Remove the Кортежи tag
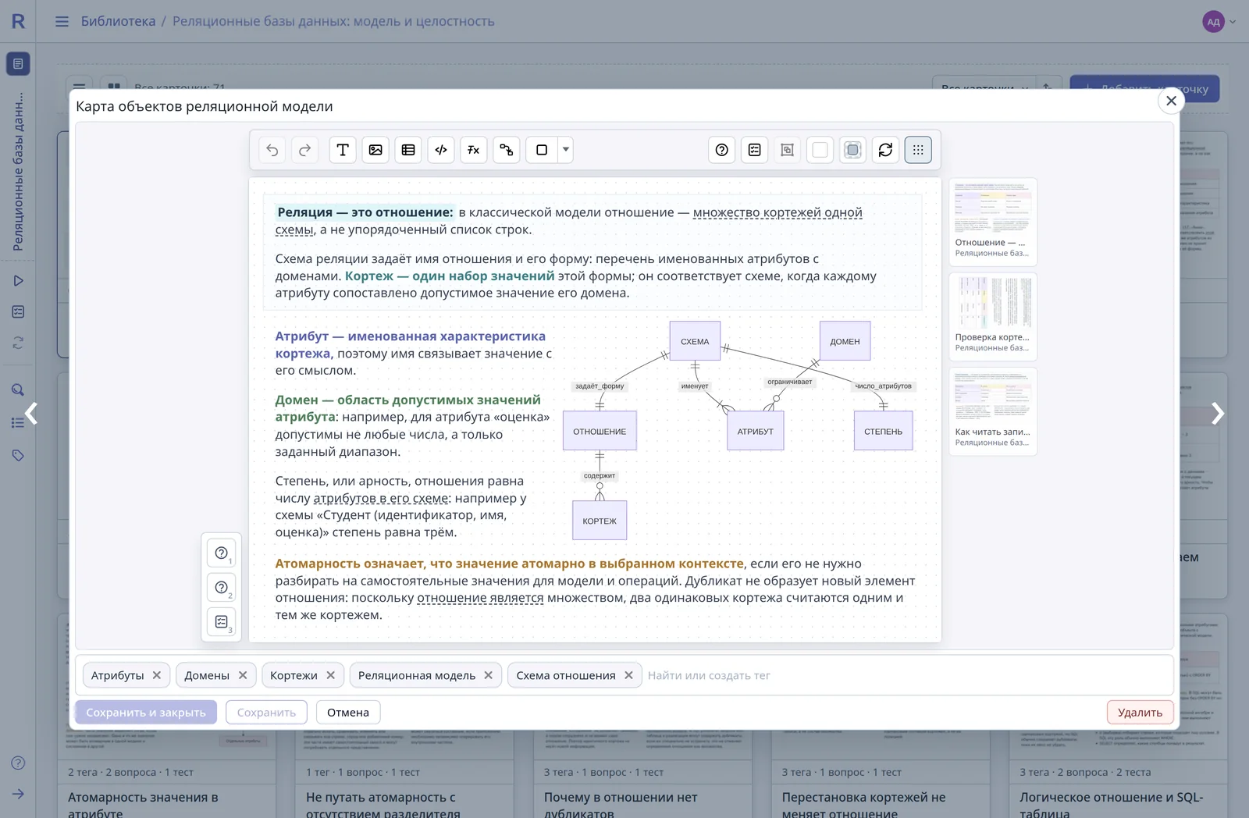The height and width of the screenshot is (818, 1249). click(331, 675)
